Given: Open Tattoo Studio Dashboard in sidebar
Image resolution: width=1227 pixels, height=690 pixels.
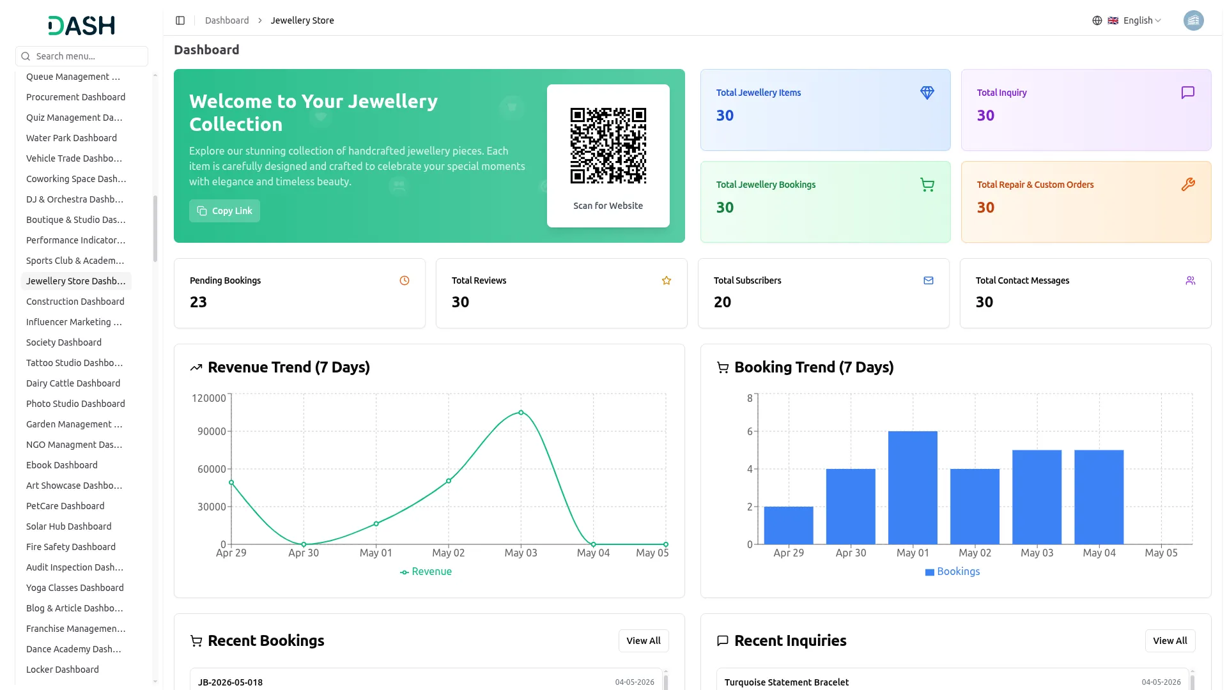Looking at the screenshot, I should [76, 363].
